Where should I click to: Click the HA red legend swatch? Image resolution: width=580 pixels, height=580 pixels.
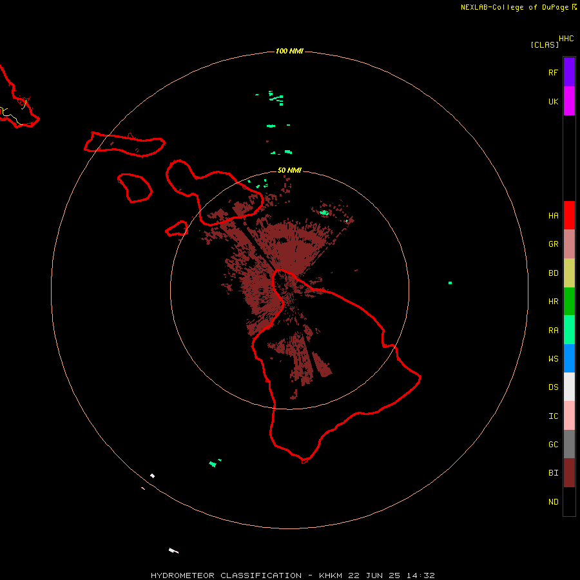point(569,215)
